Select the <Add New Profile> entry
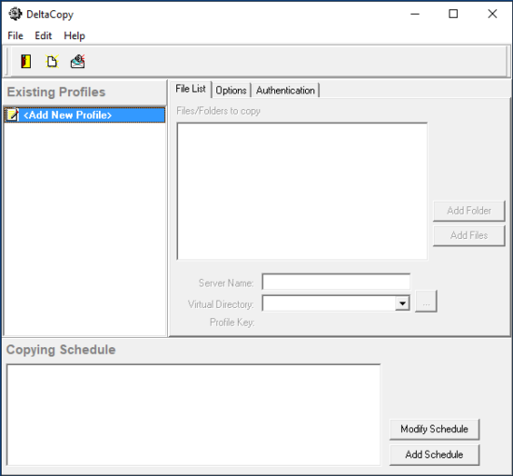The height and width of the screenshot is (476, 513). pyautogui.click(x=85, y=115)
